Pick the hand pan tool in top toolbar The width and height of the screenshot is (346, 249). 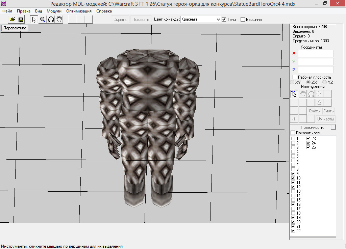pyautogui.click(x=59, y=19)
